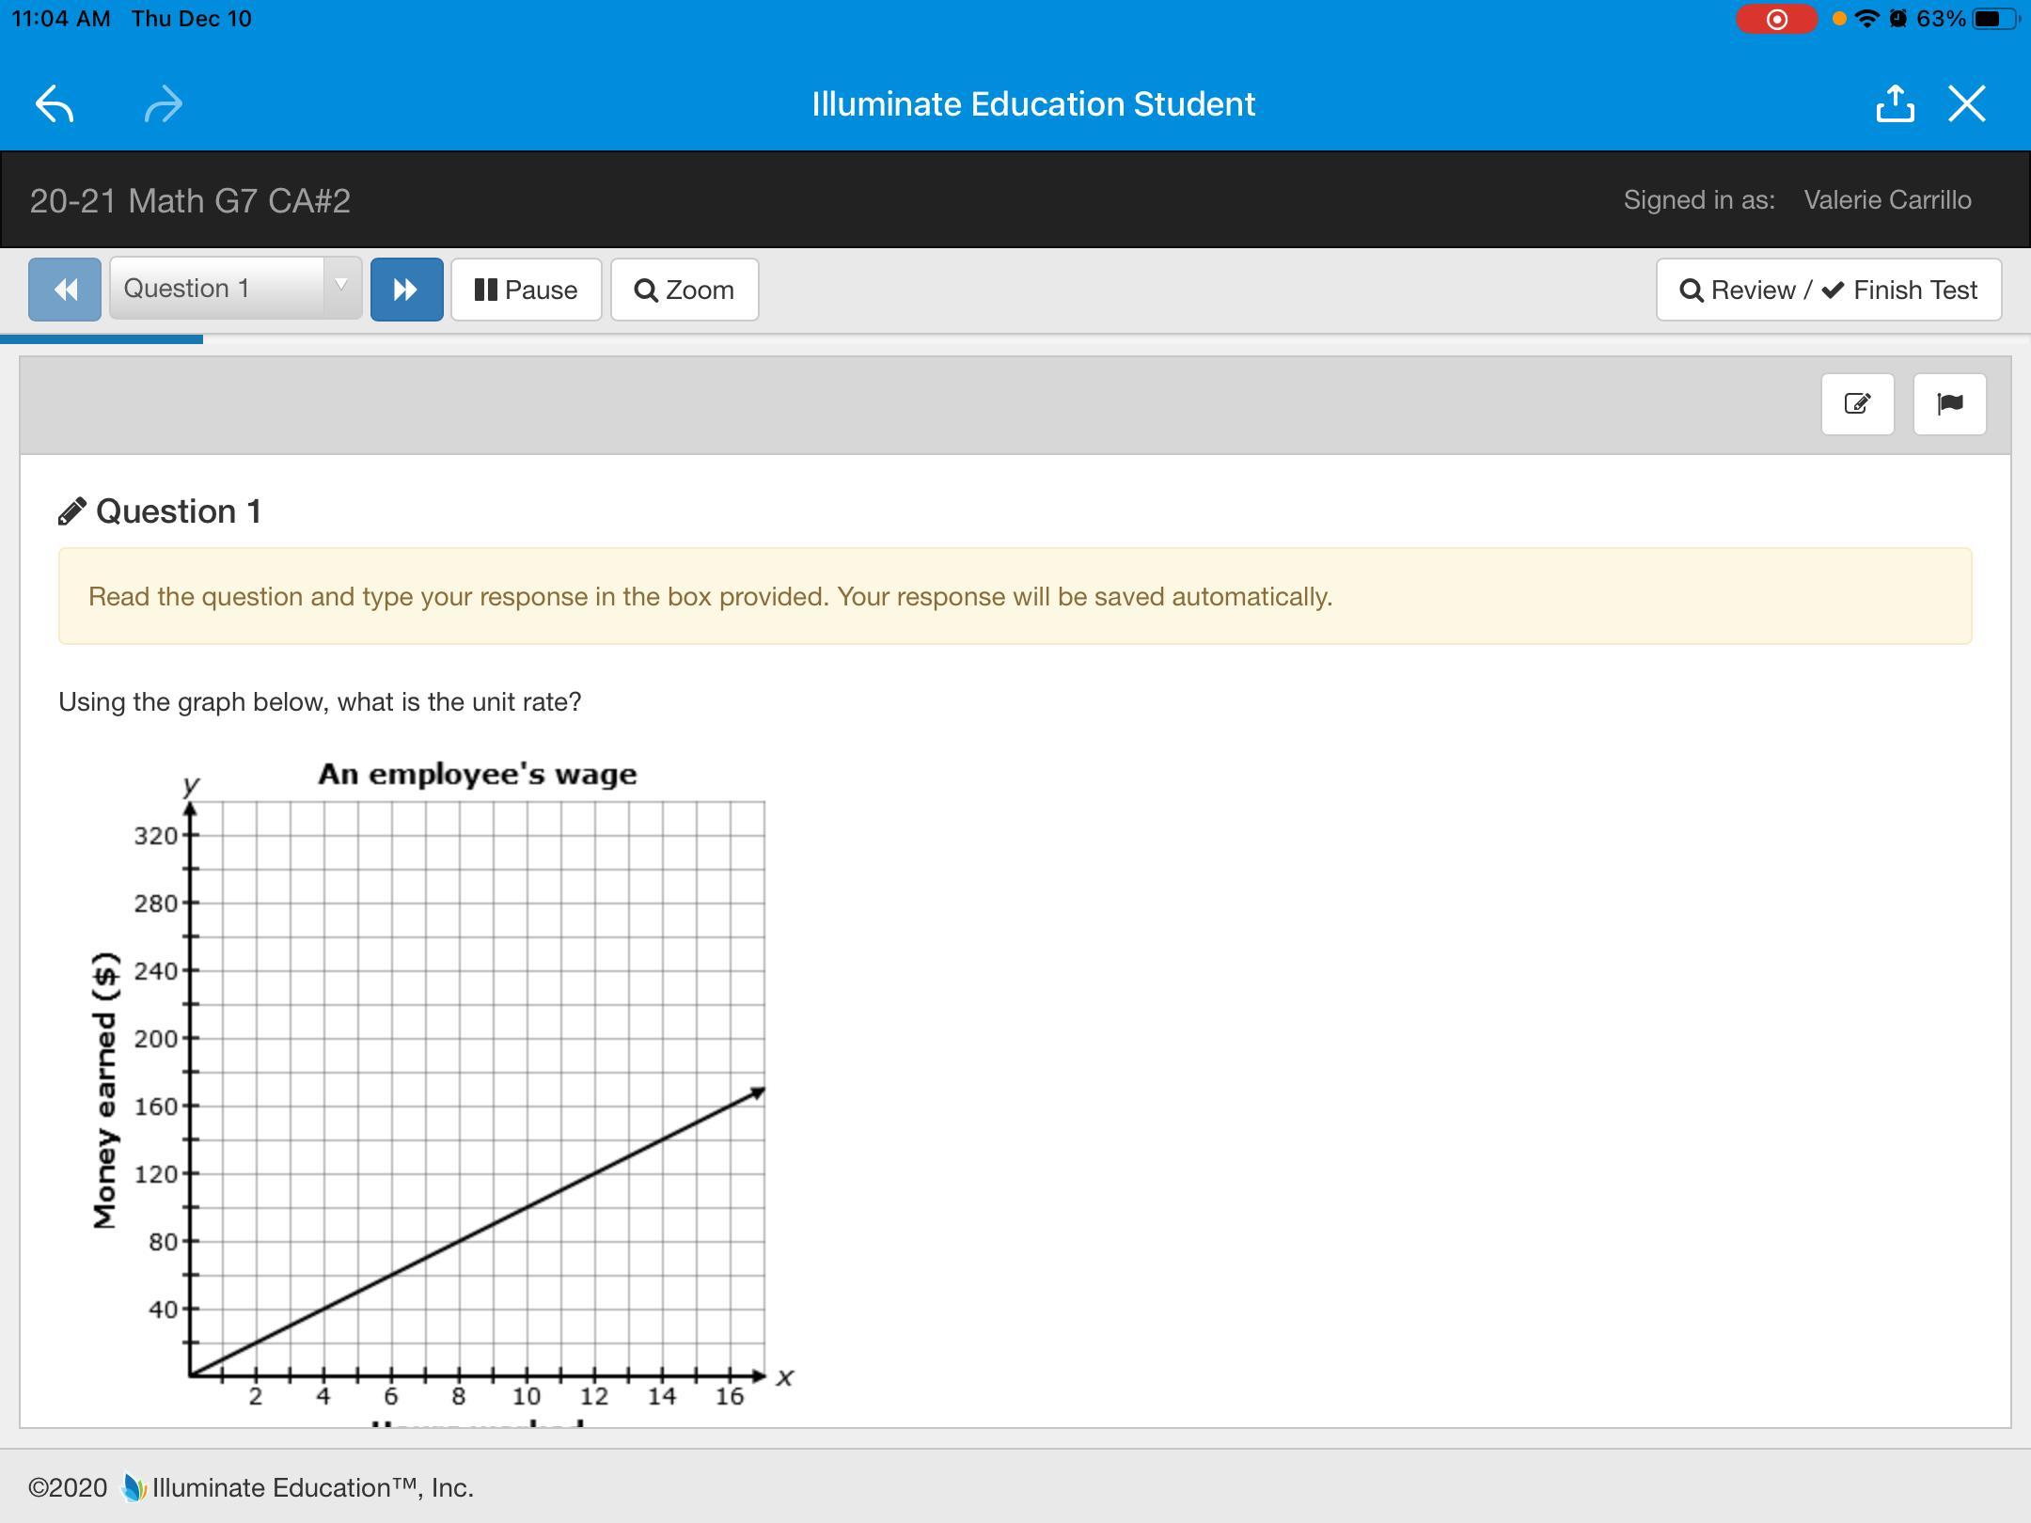Screen dimensions: 2031x1523
Task: Click the dropdown arrow beside Question 1
Action: click(x=342, y=286)
